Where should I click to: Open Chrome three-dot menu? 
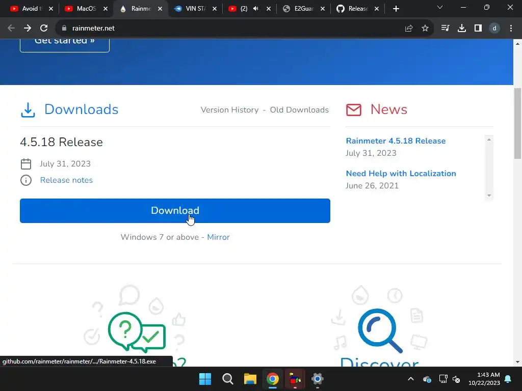tap(511, 29)
